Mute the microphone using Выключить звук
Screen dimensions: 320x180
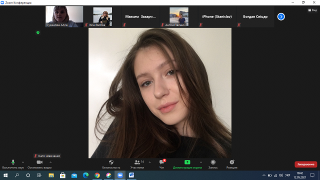13,164
